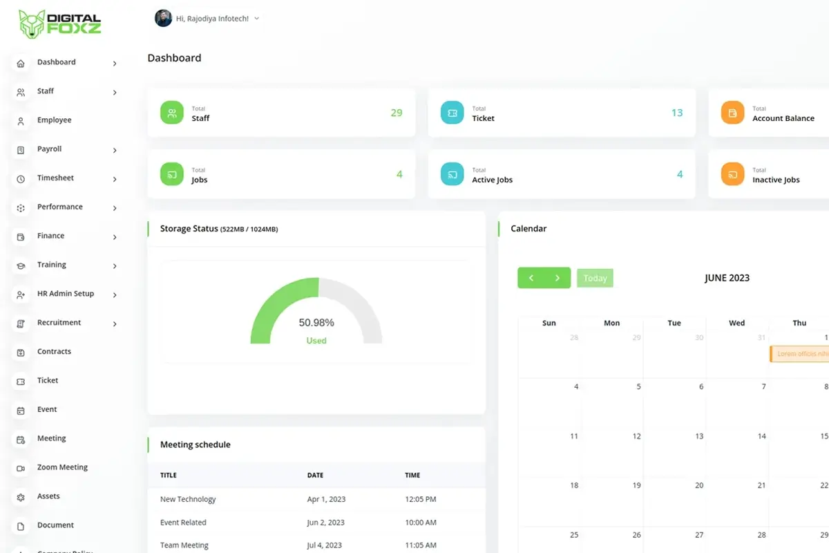
Task: Click the user profile avatar picture
Action: point(163,19)
